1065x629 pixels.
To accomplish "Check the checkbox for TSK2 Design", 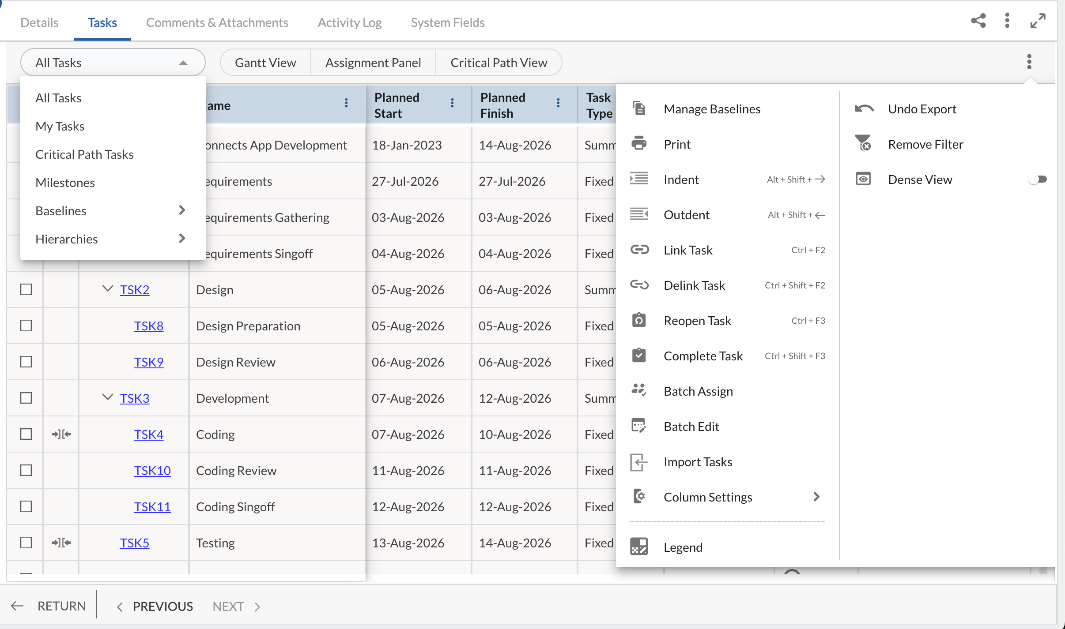I will (26, 289).
